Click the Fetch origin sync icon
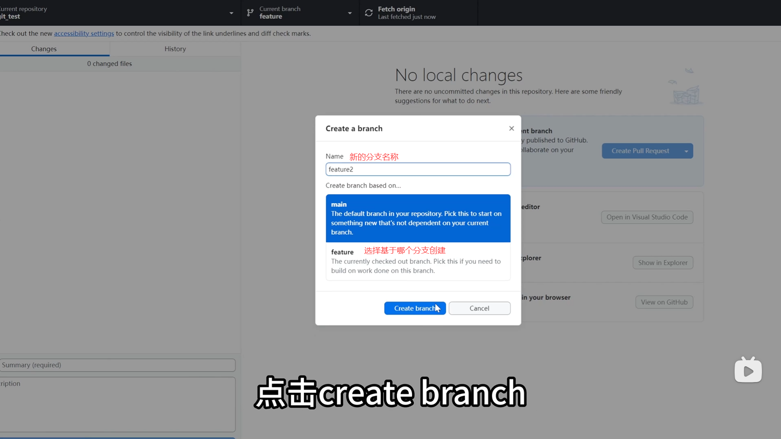Screen dimensions: 781x439 369,13
